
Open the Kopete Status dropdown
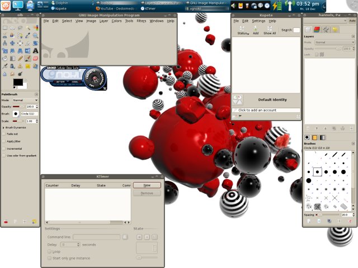pyautogui.click(x=243, y=30)
